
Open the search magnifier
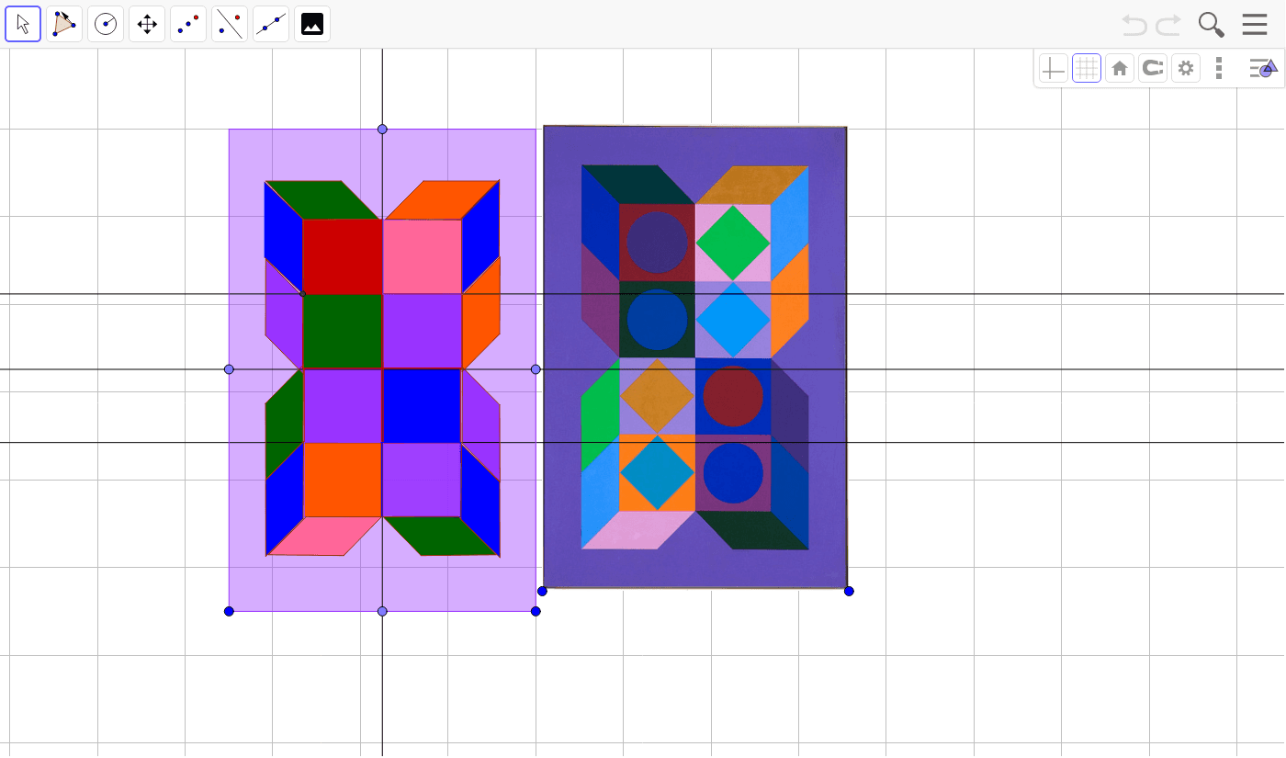pos(1212,25)
